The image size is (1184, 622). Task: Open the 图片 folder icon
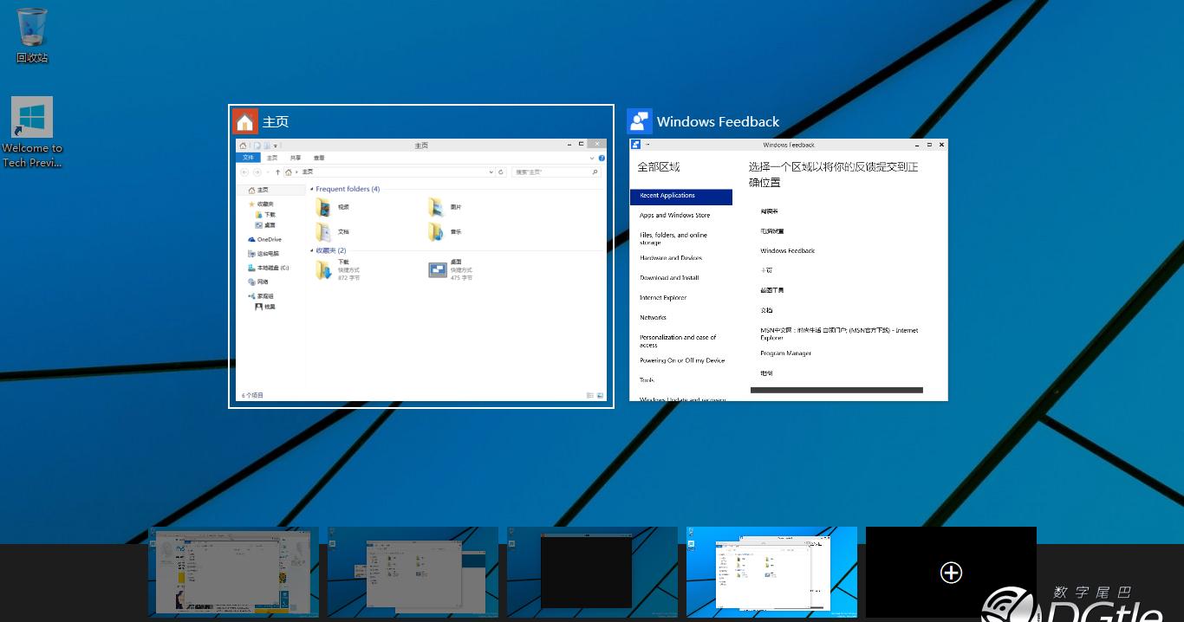pyautogui.click(x=436, y=207)
